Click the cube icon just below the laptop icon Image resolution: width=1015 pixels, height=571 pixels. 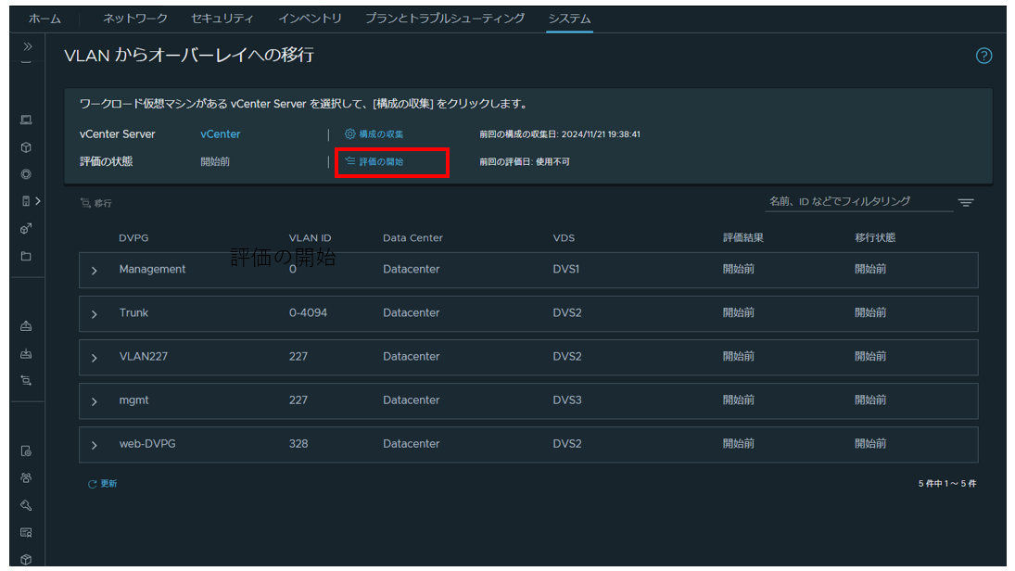[26, 147]
